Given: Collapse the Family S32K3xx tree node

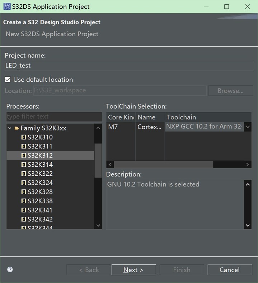Looking at the screenshot, I should [10, 128].
